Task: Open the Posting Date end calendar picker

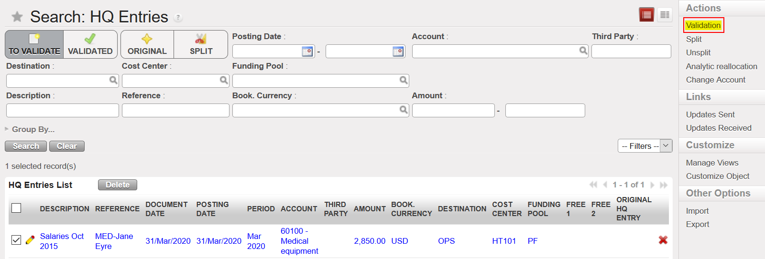Action: (x=398, y=51)
